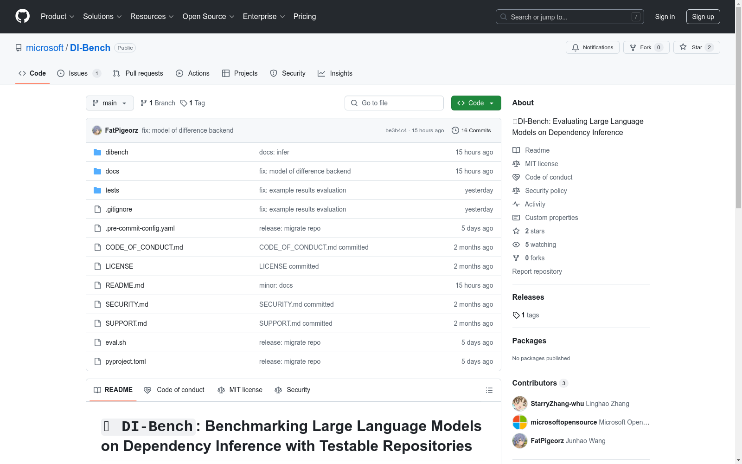Viewport: 742px width, 464px height.
Task: Click the tag icon under Releases
Action: (x=516, y=315)
